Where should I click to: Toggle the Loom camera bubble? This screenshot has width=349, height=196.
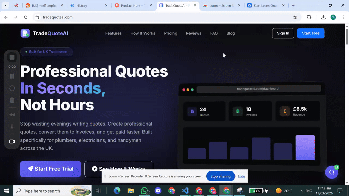point(12,141)
